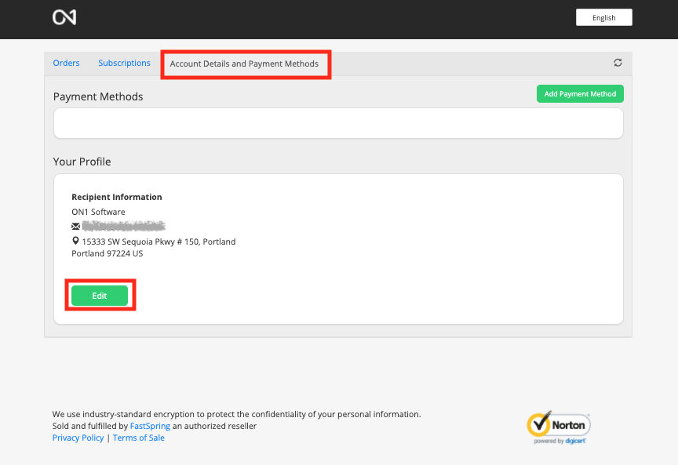Click the email envelope icon

click(76, 227)
